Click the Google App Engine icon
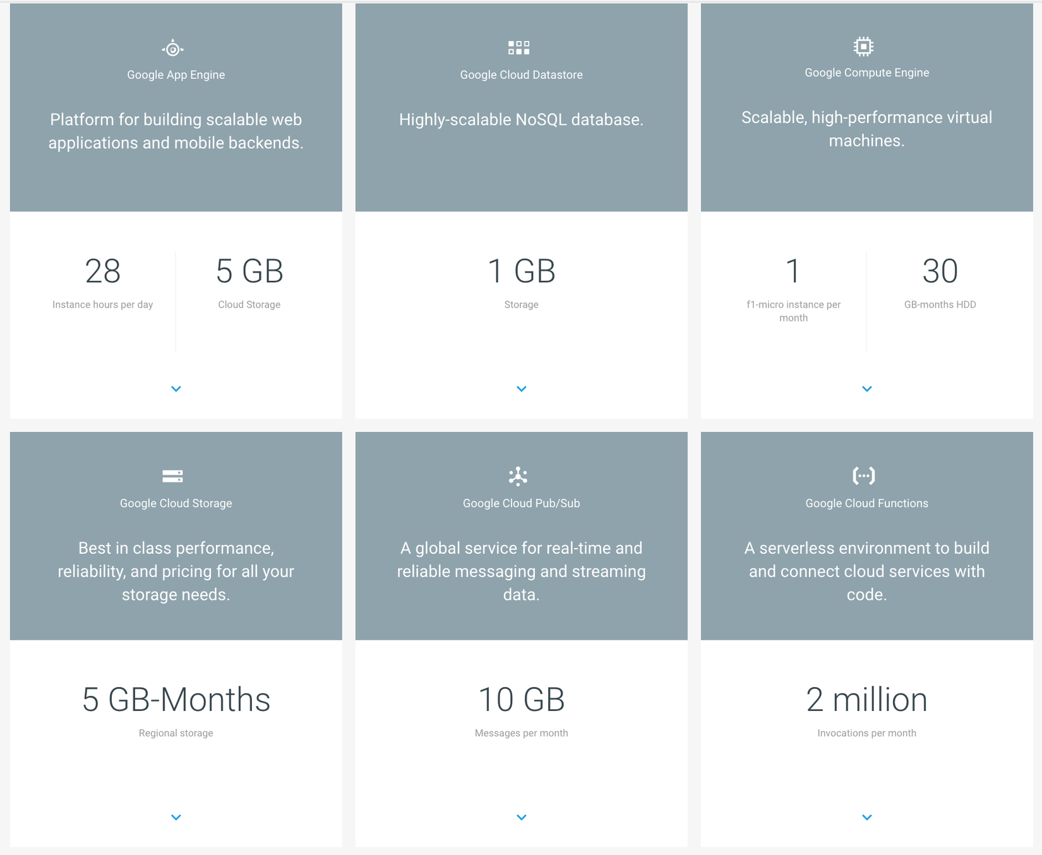This screenshot has width=1042, height=855. pyautogui.click(x=172, y=49)
